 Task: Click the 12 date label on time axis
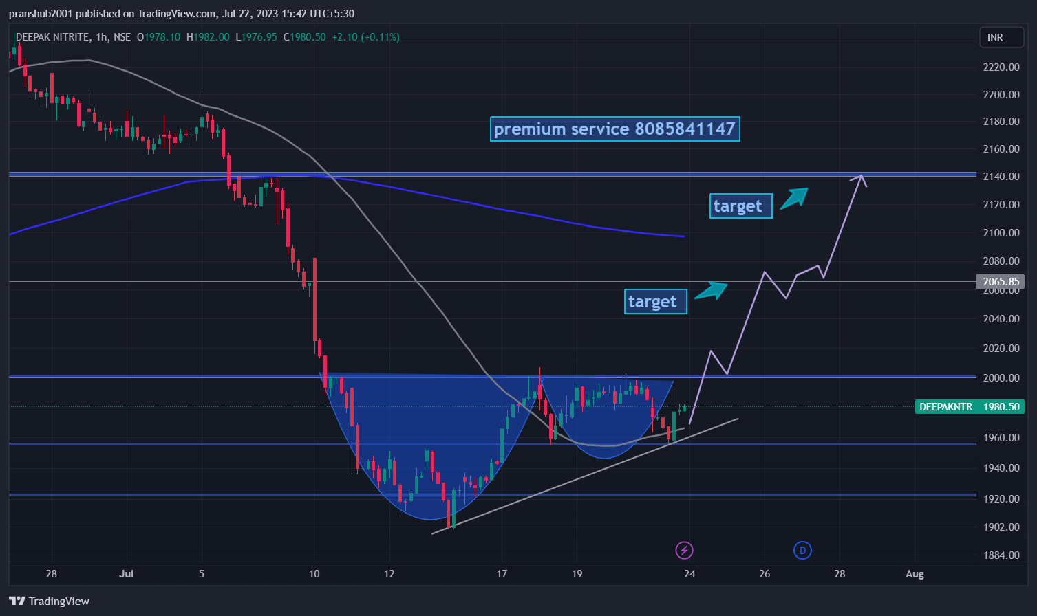click(389, 573)
